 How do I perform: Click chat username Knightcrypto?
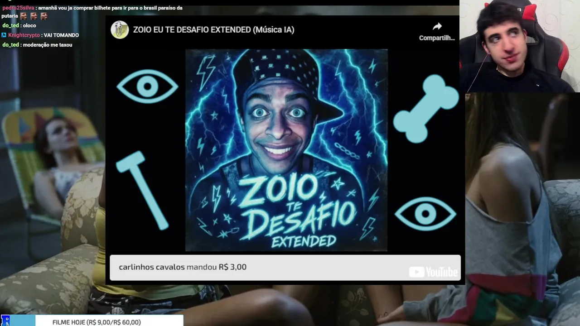coord(24,35)
